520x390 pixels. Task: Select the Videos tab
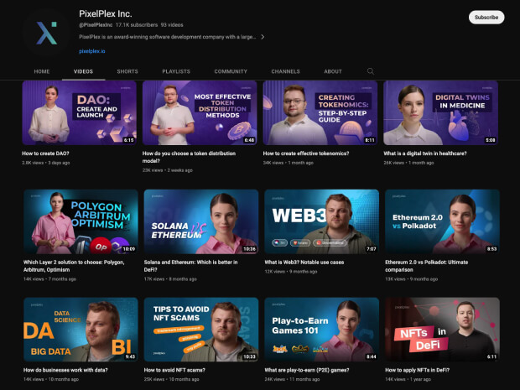coord(83,71)
